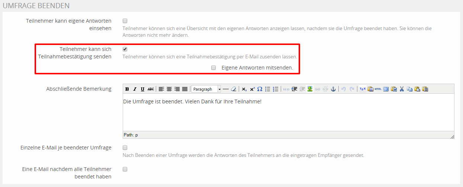Toggle bold formatting in the editor
This screenshot has height=187, width=463.
(127, 89)
